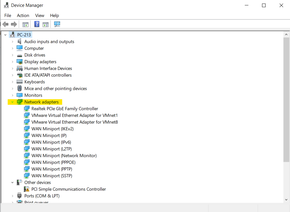Select WAN Miniport (Network Monitor) device

click(64, 156)
